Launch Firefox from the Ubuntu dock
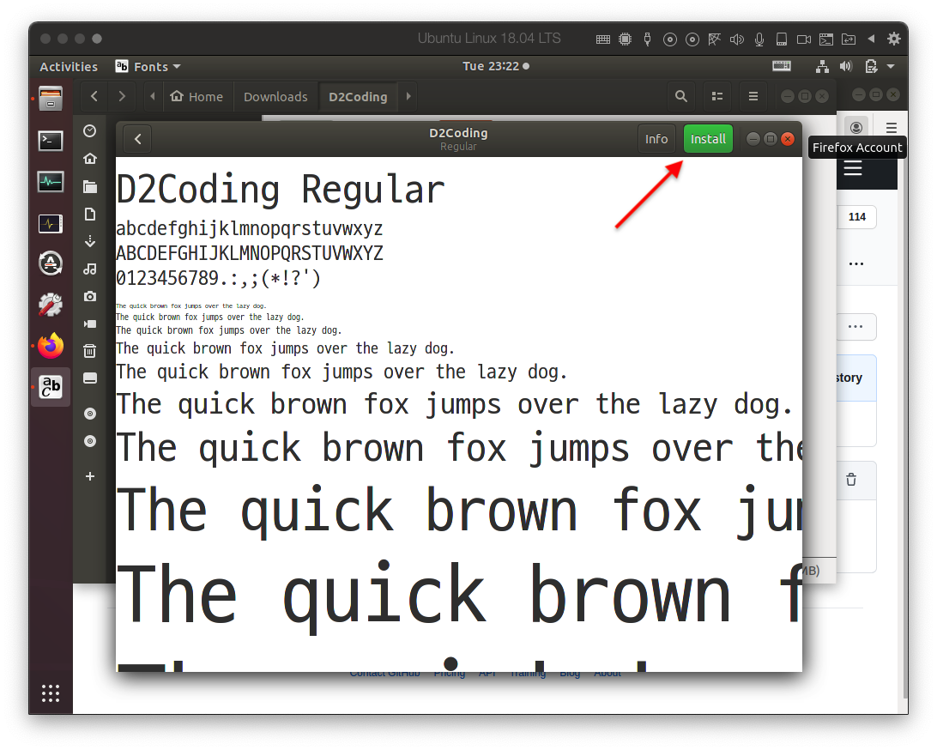 51,346
